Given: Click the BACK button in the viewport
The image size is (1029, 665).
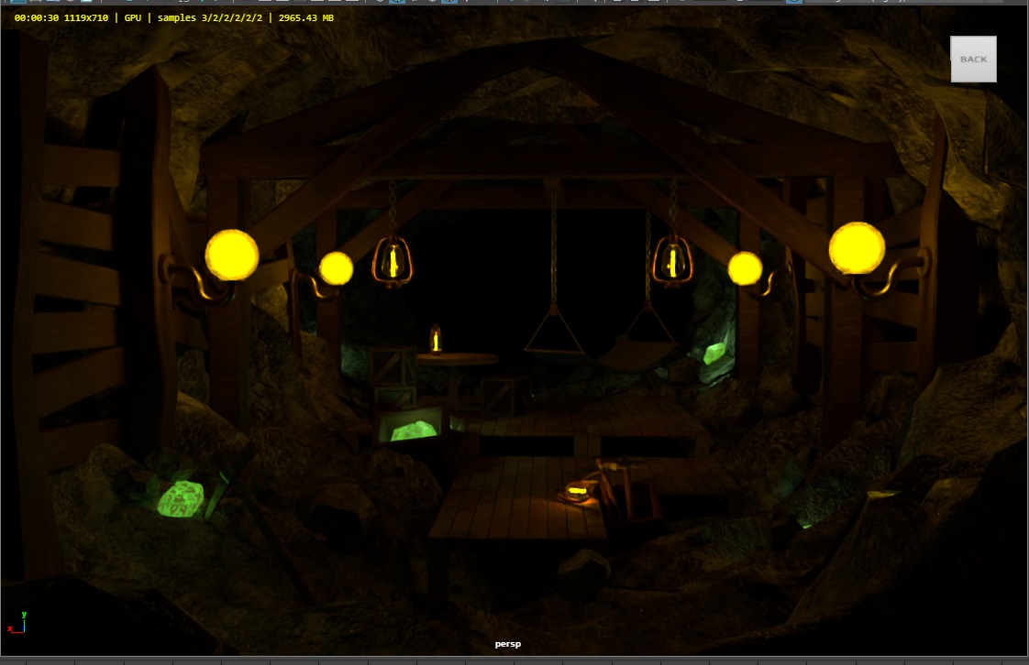Looking at the screenshot, I should point(973,60).
